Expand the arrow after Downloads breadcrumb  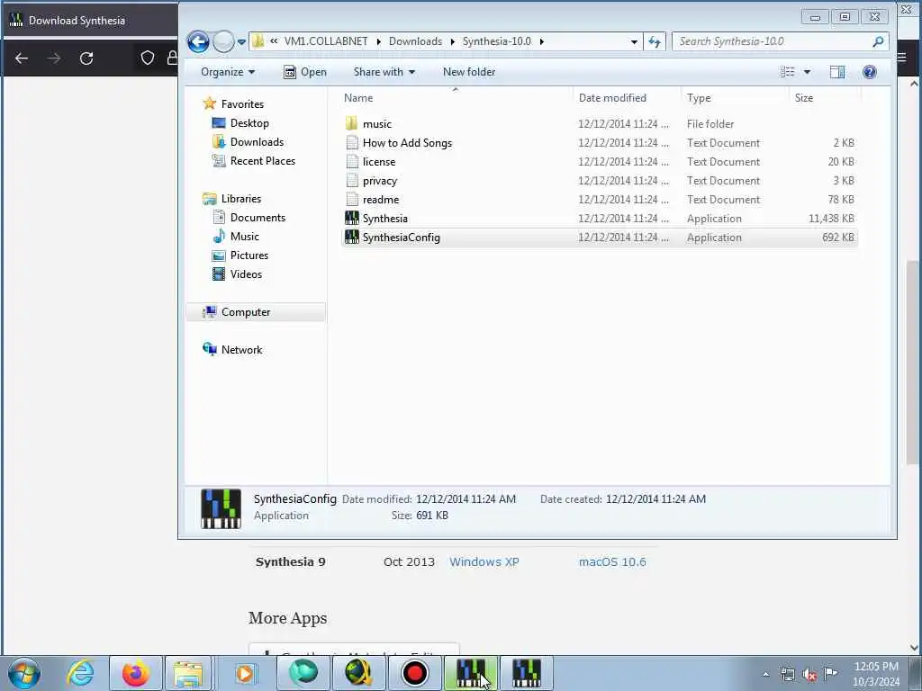453,41
